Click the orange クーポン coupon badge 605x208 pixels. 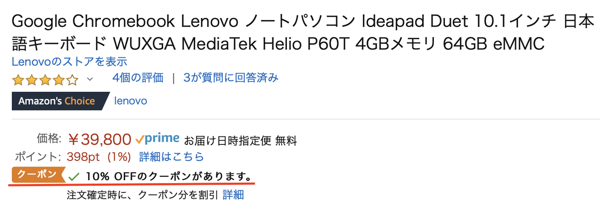[38, 175]
